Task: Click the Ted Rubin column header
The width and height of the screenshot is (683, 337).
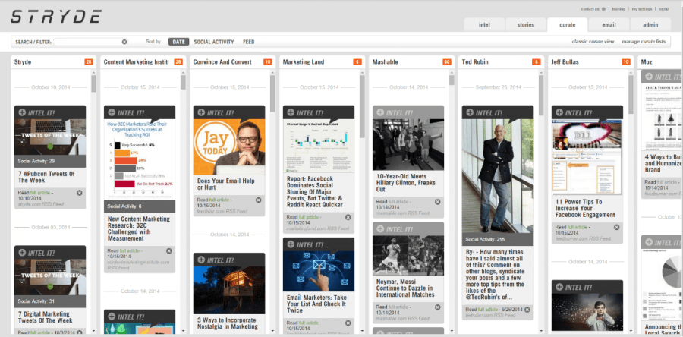Action: tap(475, 62)
